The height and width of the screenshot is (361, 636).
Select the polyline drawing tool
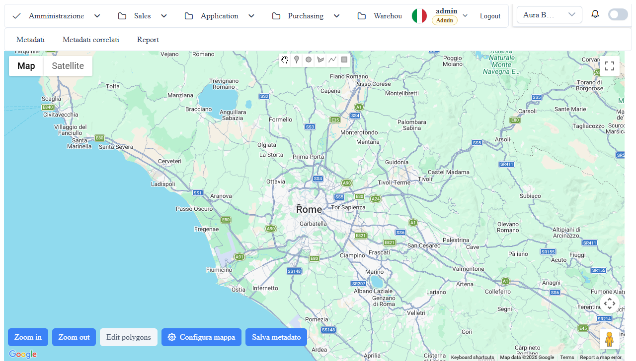point(332,60)
